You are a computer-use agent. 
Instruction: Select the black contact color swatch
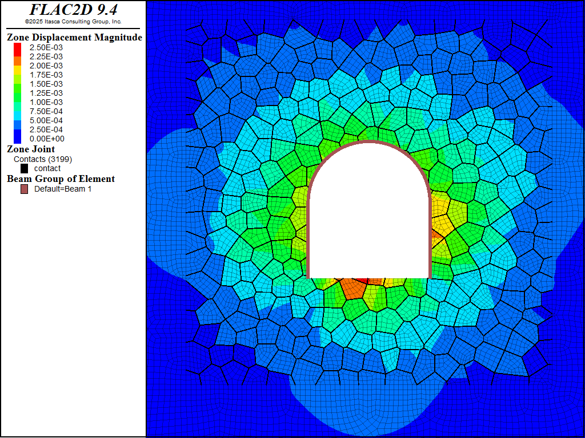pos(25,168)
